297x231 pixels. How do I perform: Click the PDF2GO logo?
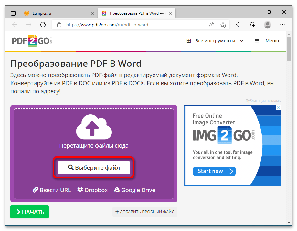coord(32,40)
